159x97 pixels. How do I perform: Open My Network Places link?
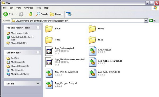(20, 74)
